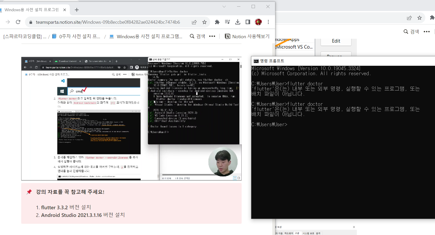435x235 pixels.
Task: Open the ••• more menu in front Notion page
Action: (212, 36)
